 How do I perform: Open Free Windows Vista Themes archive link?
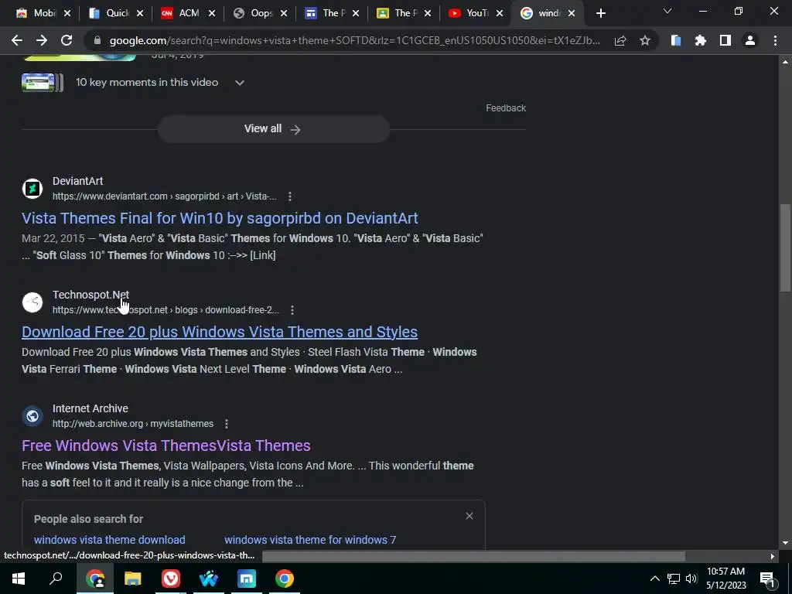pyautogui.click(x=166, y=445)
